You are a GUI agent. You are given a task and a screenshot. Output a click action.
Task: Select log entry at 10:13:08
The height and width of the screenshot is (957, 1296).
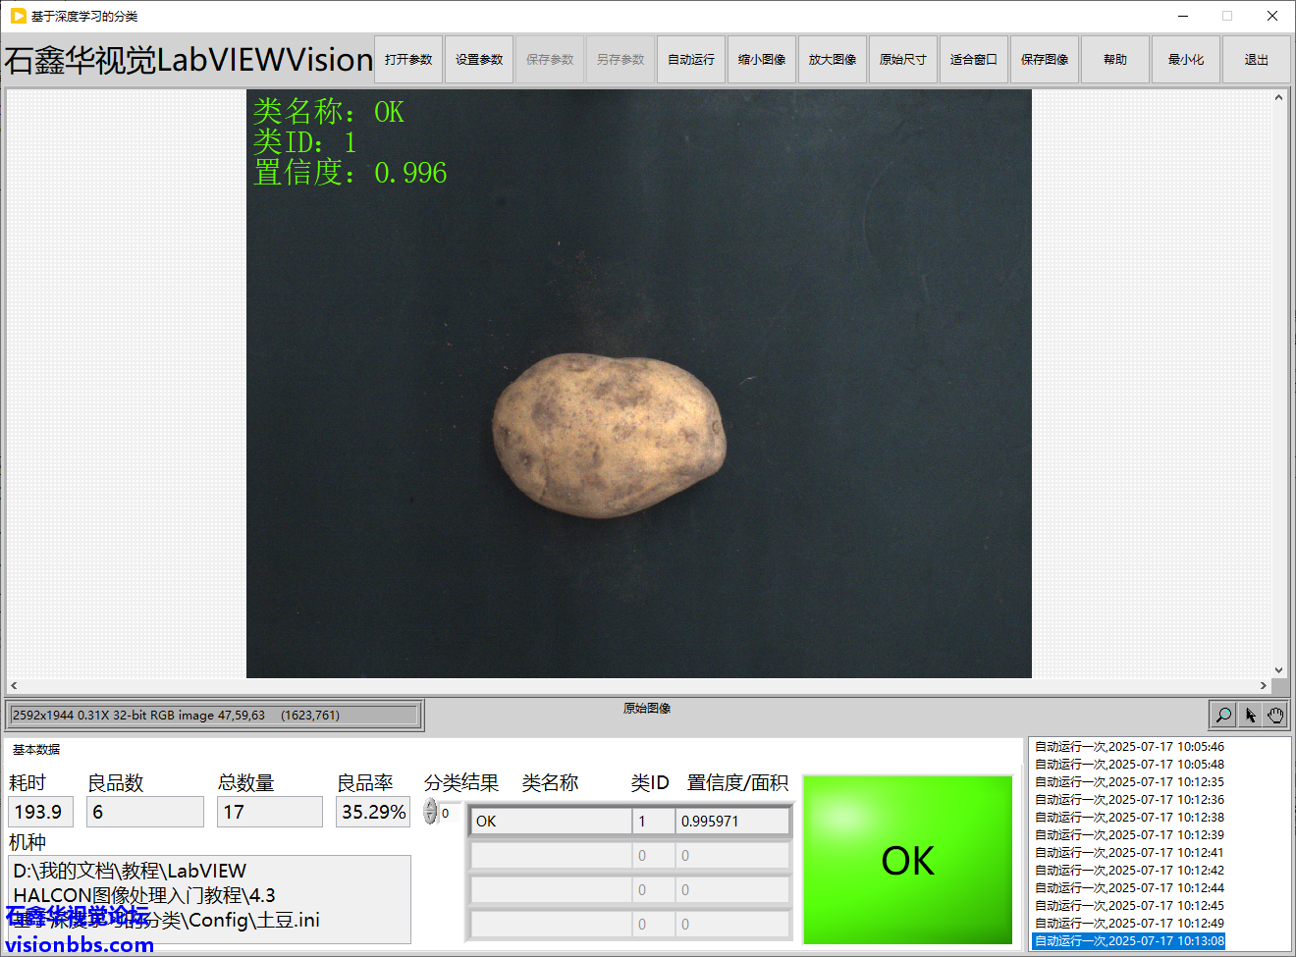click(1129, 941)
